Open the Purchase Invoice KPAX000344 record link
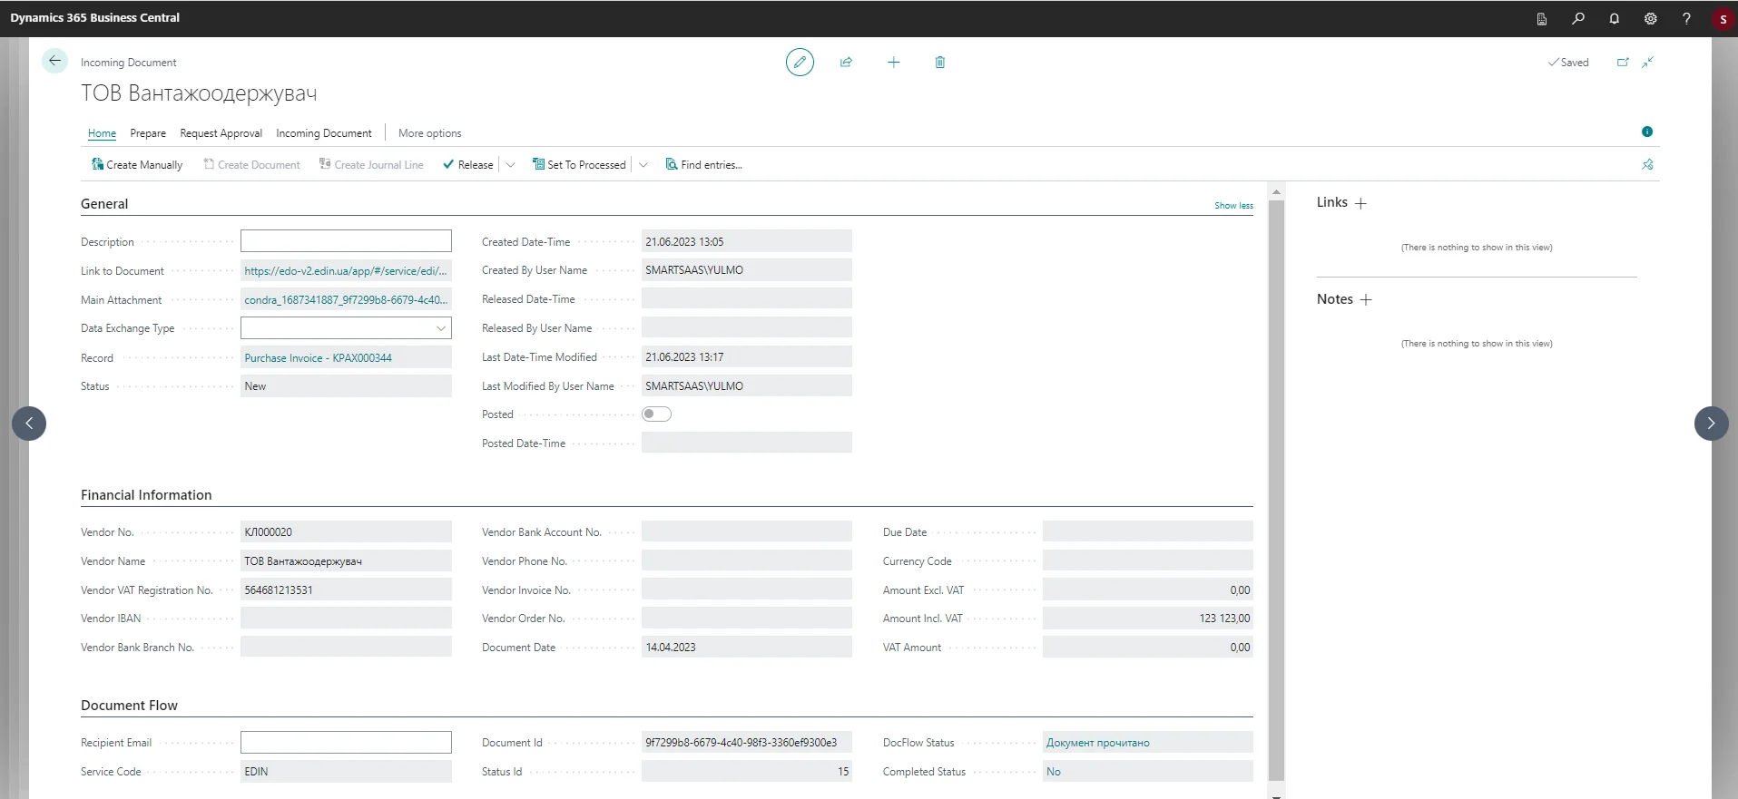This screenshot has width=1738, height=799. click(318, 358)
